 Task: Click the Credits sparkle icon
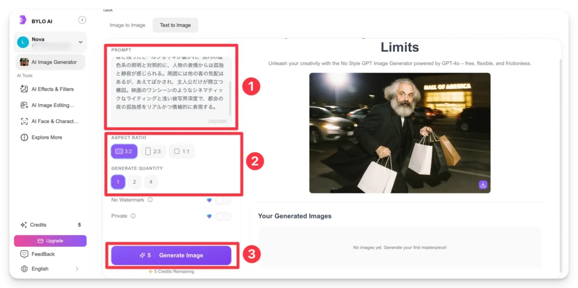[24, 225]
